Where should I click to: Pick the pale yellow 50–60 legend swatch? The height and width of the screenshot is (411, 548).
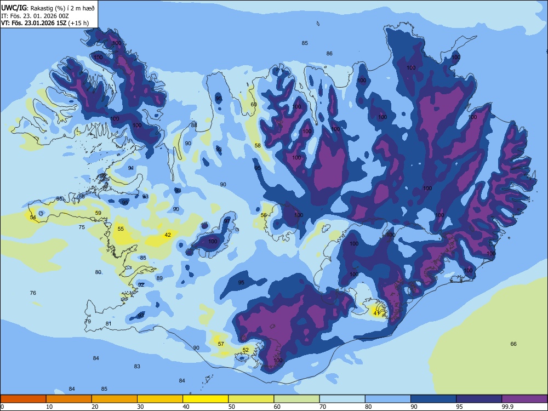click(251, 399)
